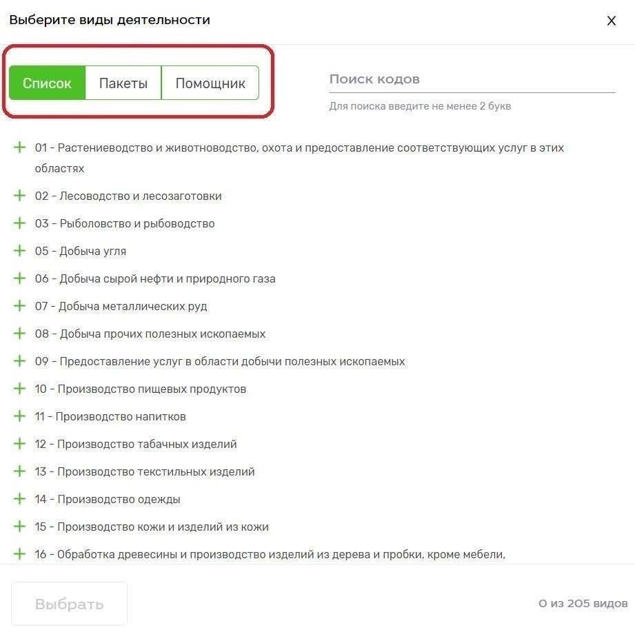Expand 06 Добыча сырой нефти plus icon
The width and height of the screenshot is (635, 632).
[19, 278]
